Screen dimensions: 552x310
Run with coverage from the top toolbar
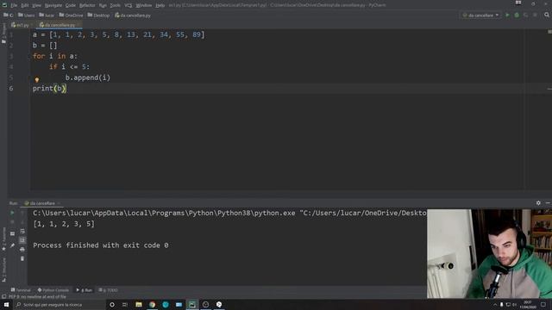pos(525,15)
